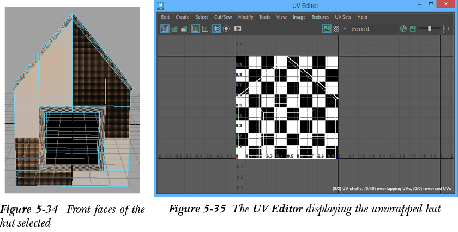Open the Cut/Sew menu
This screenshot has height=232, width=458.
pos(223,17)
